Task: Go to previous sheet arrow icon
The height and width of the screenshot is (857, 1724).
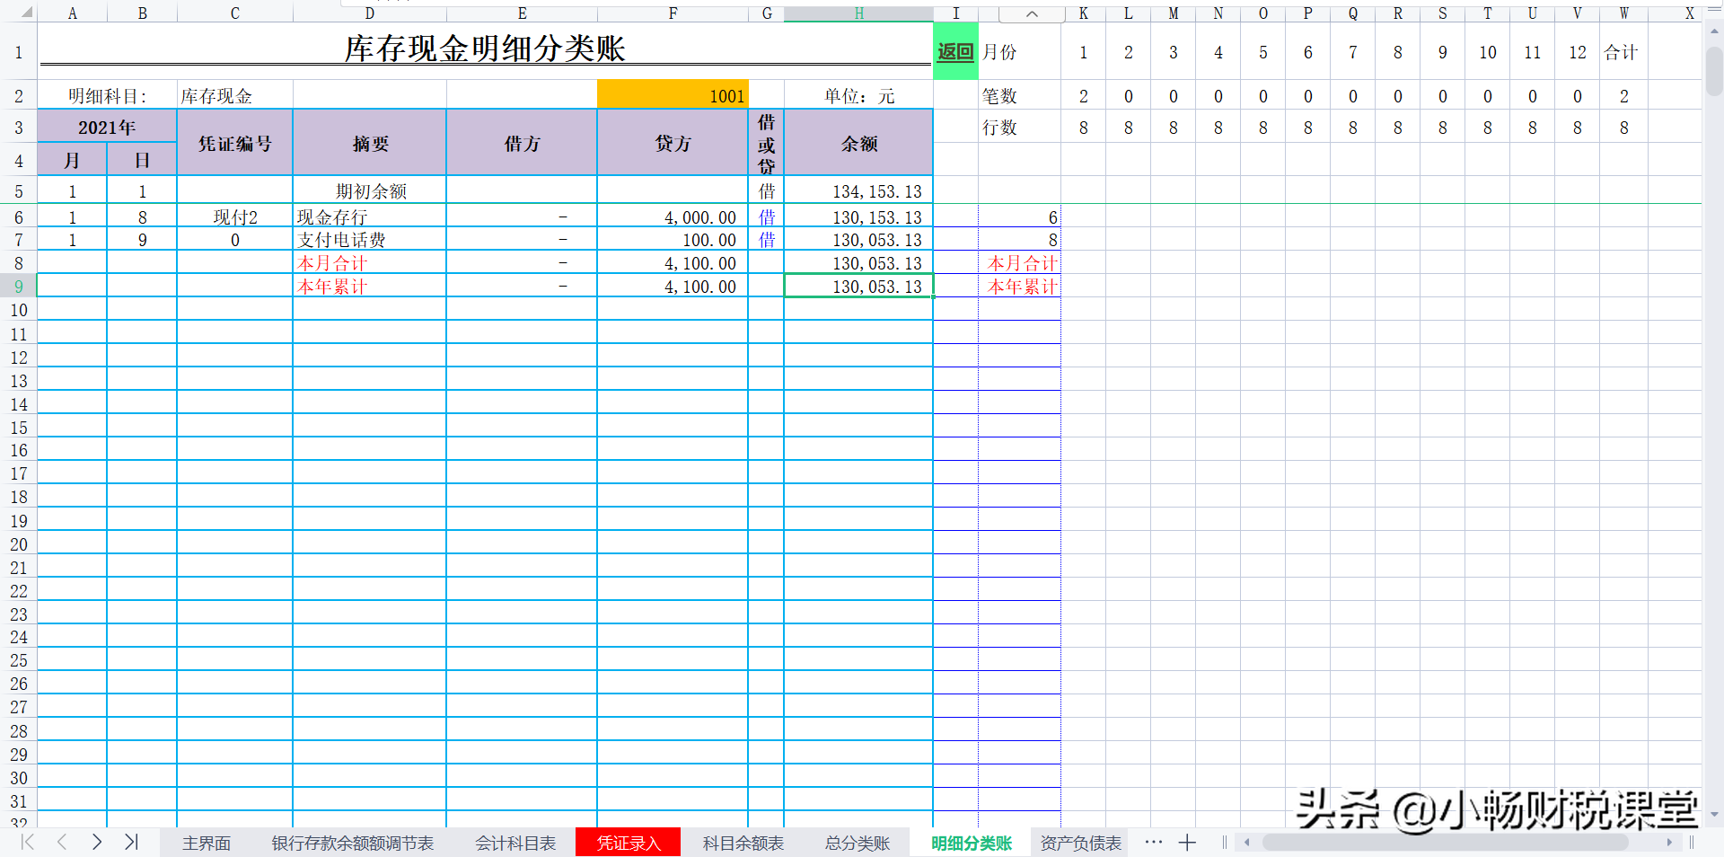Action: tap(61, 843)
